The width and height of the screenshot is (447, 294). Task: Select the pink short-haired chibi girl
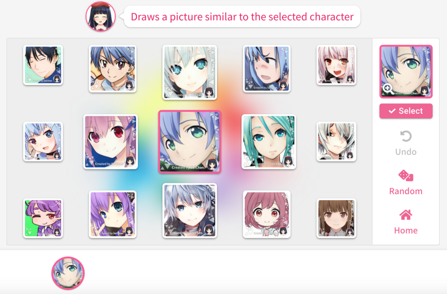click(x=267, y=214)
